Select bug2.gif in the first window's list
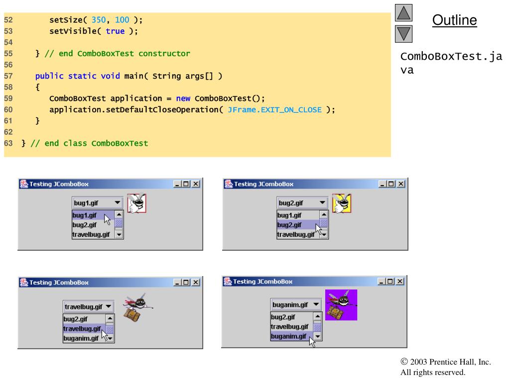510x382 pixels. [x=93, y=225]
